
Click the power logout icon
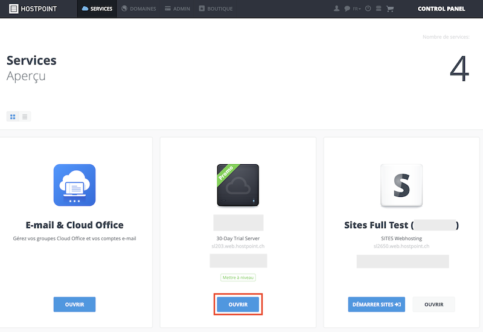tap(368, 8)
